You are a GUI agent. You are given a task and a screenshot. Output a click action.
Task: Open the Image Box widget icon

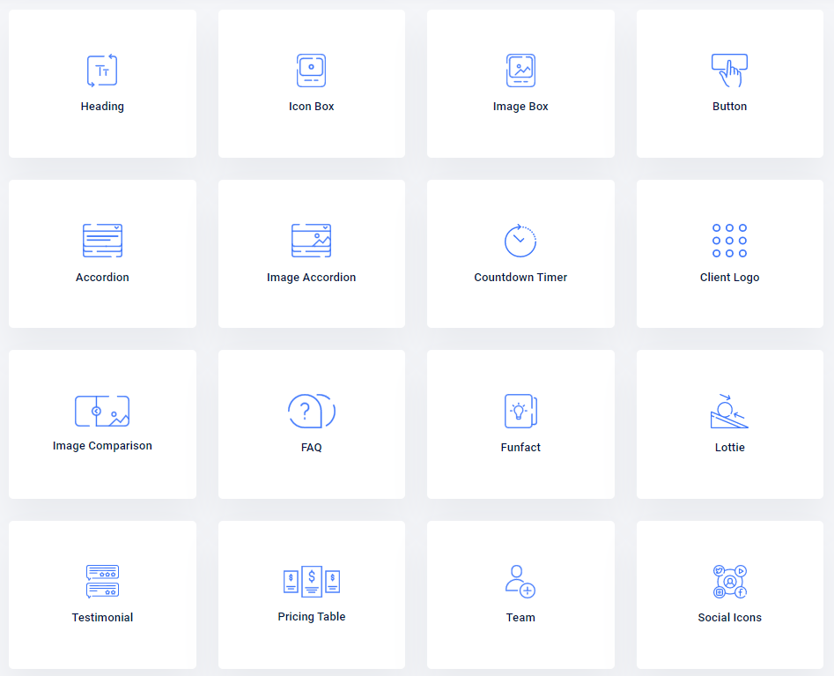(520, 71)
